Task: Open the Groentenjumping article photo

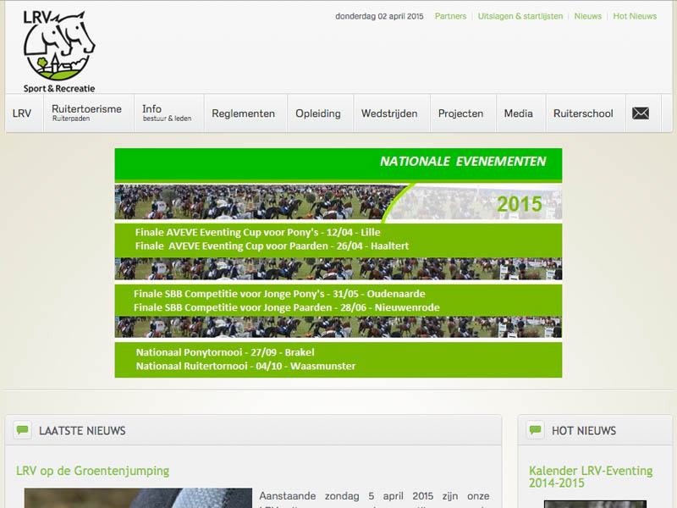Action: pos(138,498)
